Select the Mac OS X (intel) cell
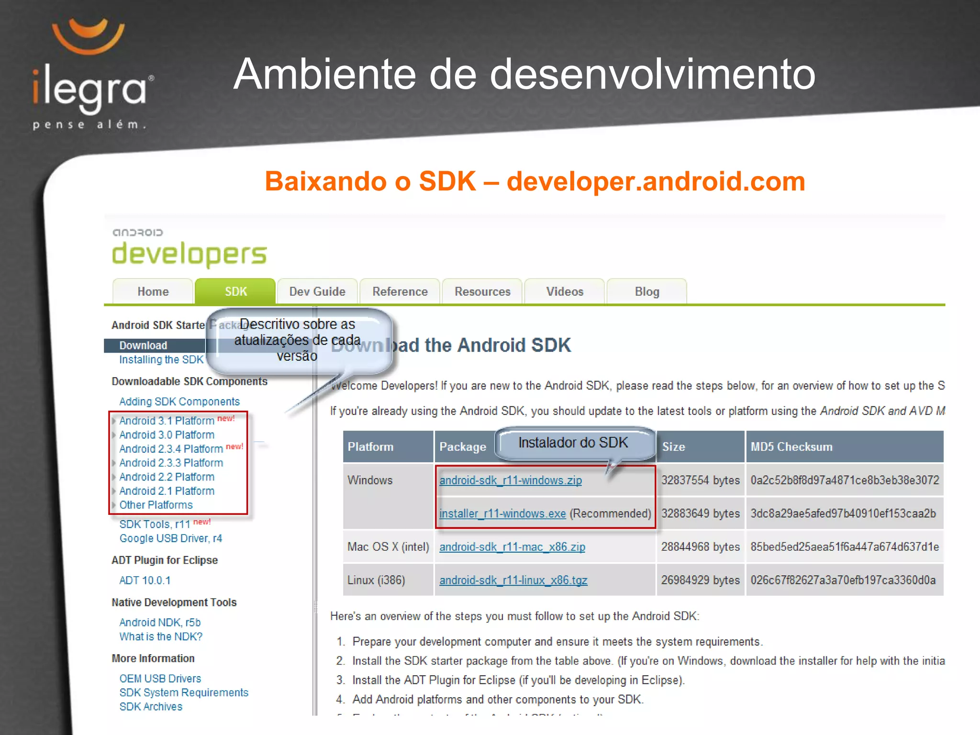This screenshot has height=735, width=980. pos(388,546)
